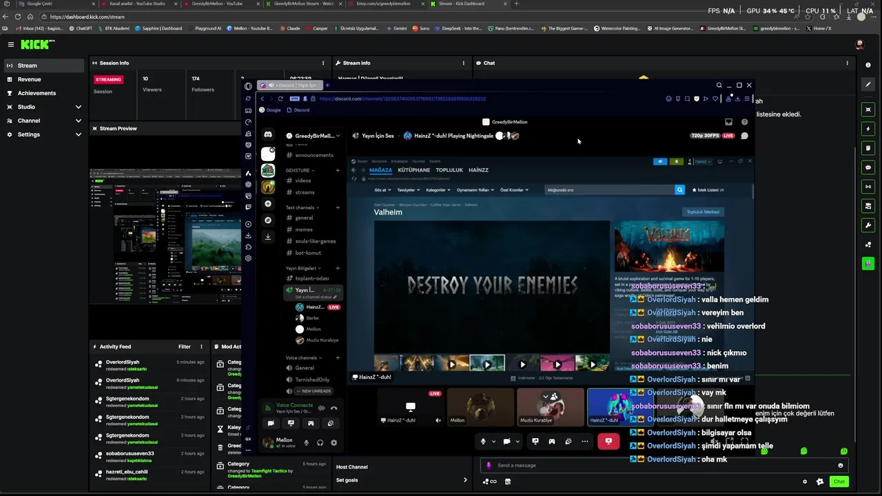Disconnect from voice using hang-up icon
The image size is (882, 496).
[x=334, y=408]
